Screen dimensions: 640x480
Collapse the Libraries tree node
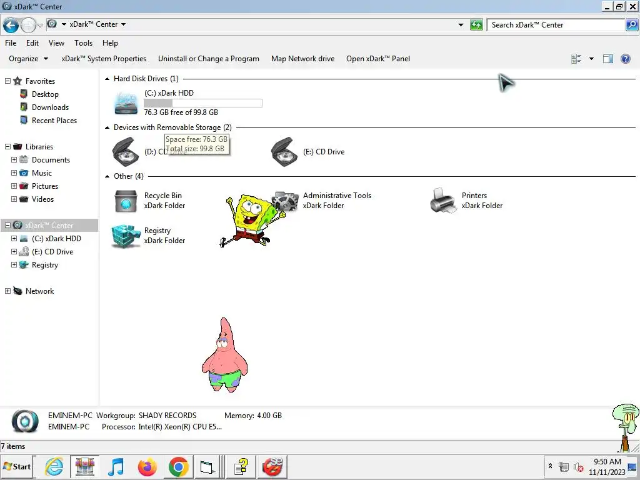7,146
